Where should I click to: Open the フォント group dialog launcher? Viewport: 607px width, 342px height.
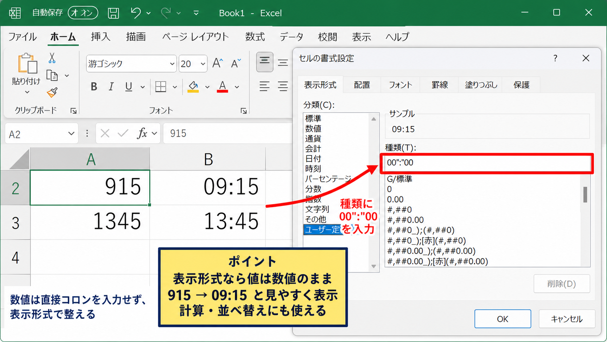(244, 111)
